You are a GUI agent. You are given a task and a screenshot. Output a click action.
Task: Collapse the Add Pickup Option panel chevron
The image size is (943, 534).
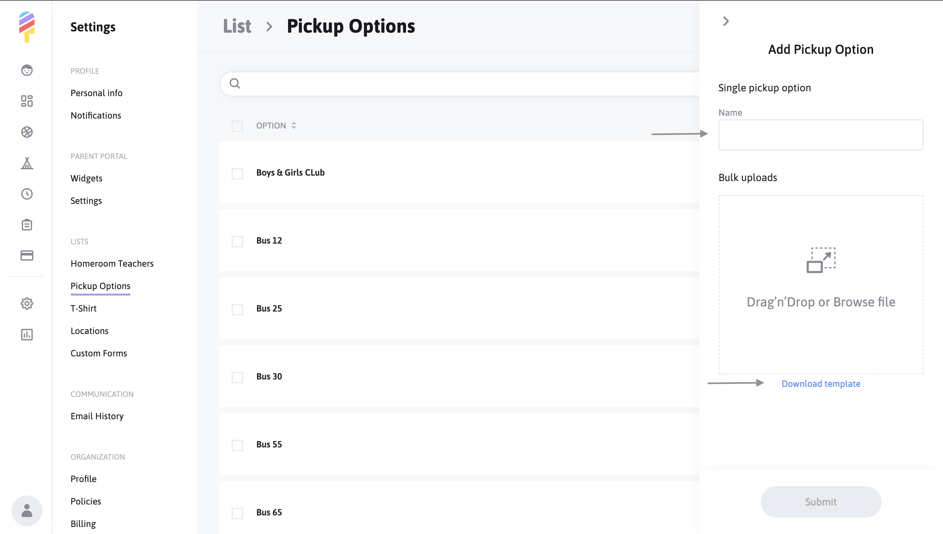pyautogui.click(x=726, y=21)
